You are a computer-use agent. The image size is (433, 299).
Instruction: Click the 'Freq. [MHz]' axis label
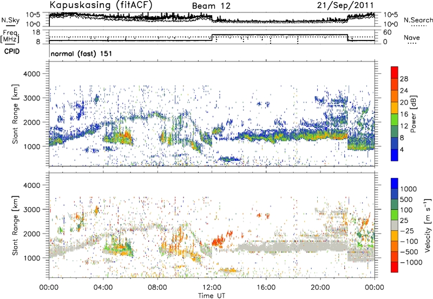point(10,36)
